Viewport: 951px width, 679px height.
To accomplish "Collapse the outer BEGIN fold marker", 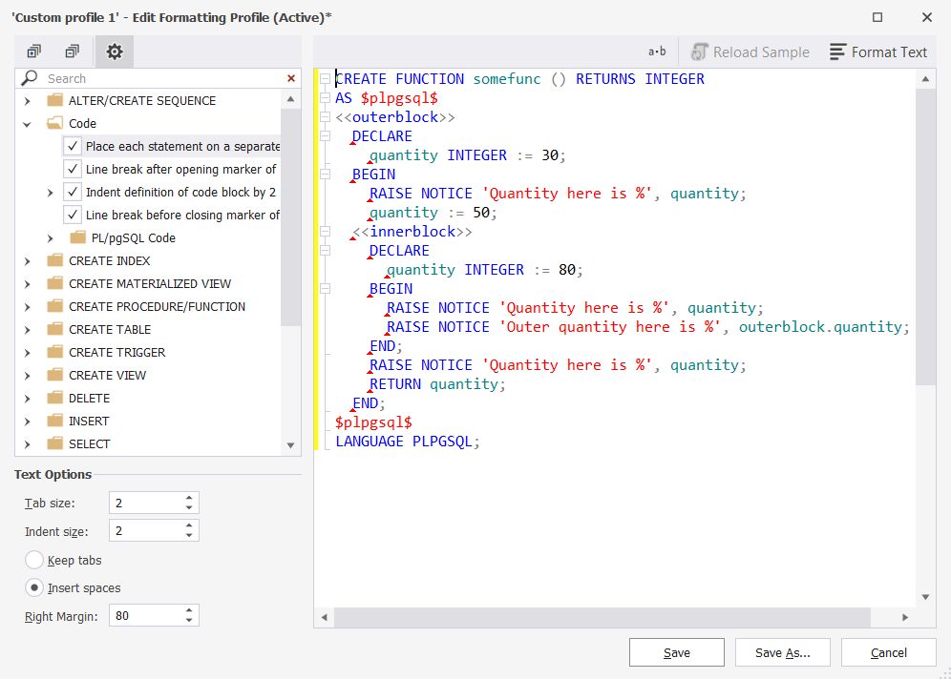I will tap(325, 175).
